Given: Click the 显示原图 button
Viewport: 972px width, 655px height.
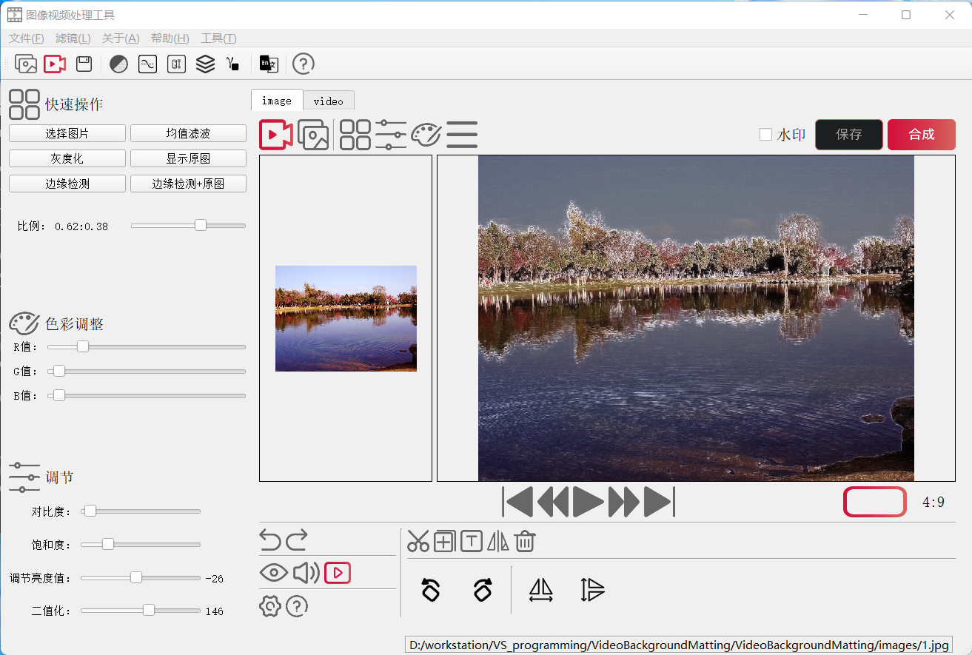Looking at the screenshot, I should [188, 158].
